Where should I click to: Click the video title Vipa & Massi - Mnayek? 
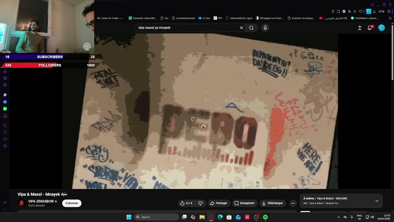(x=42, y=194)
